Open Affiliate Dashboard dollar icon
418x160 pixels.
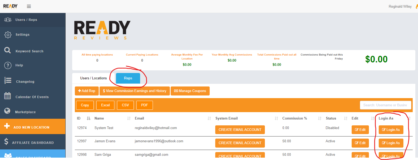(6, 141)
